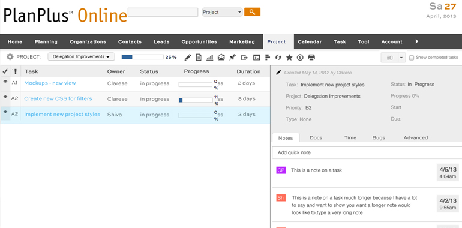Click pencil icon beside Created May 14, 2012

[278, 73]
